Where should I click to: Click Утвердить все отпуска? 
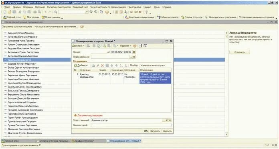click(152, 66)
